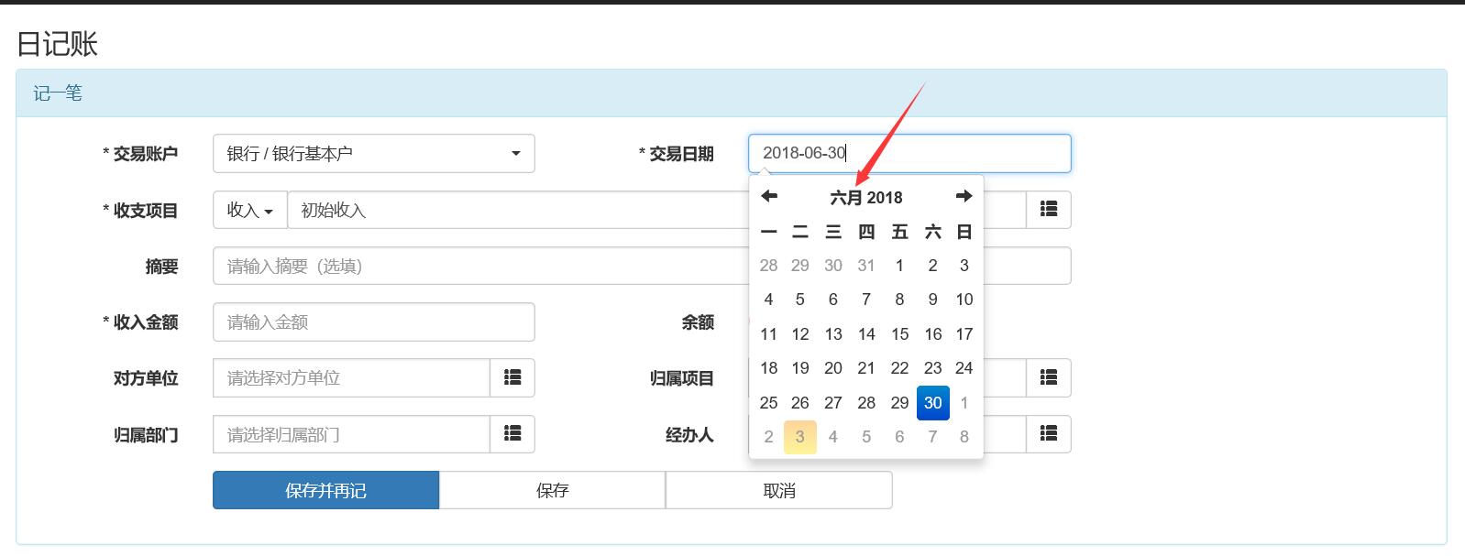This screenshot has width=1465, height=556.
Task: Pick June 15 in the calendar
Action: (x=899, y=334)
